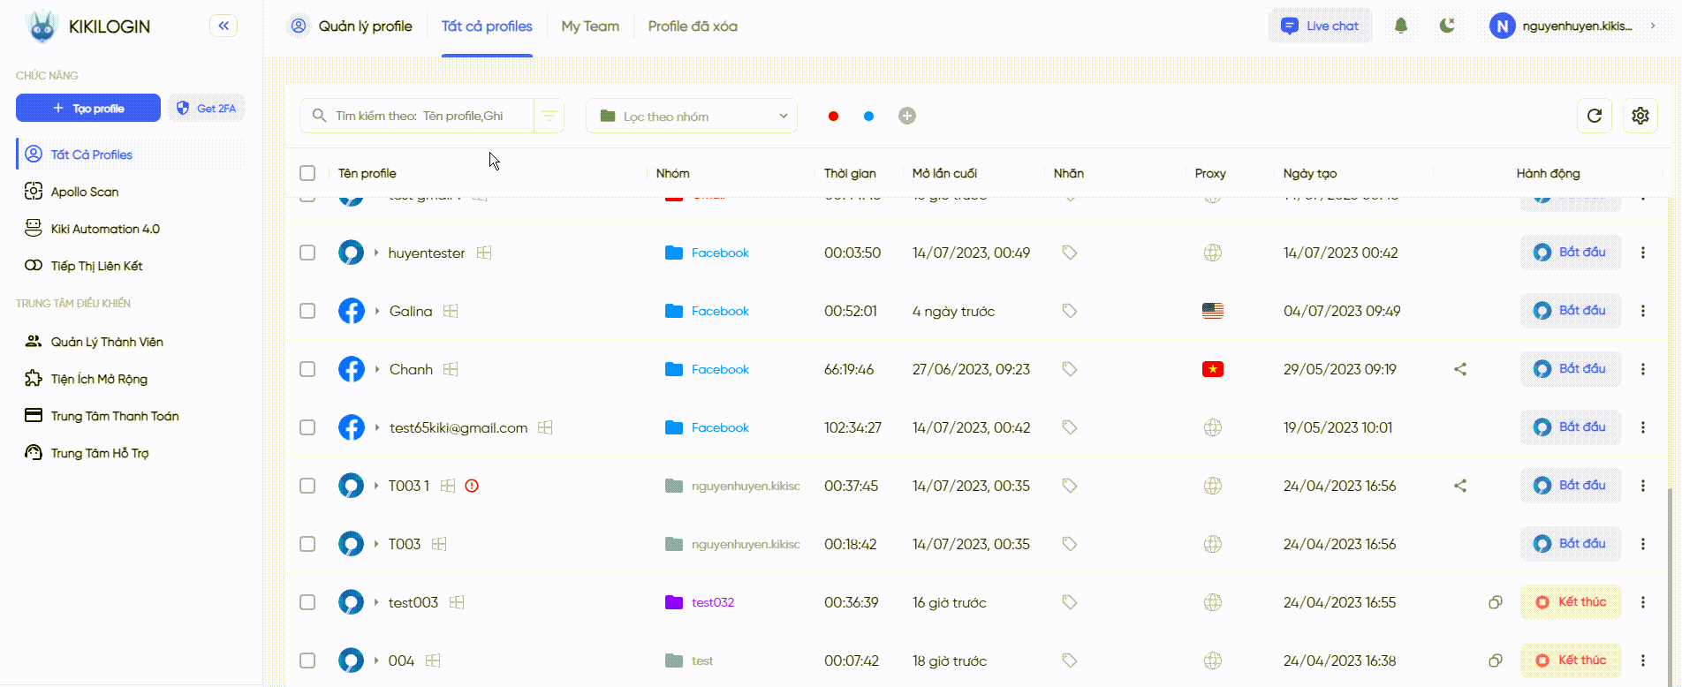Click the refresh icon above the table

pos(1595,116)
